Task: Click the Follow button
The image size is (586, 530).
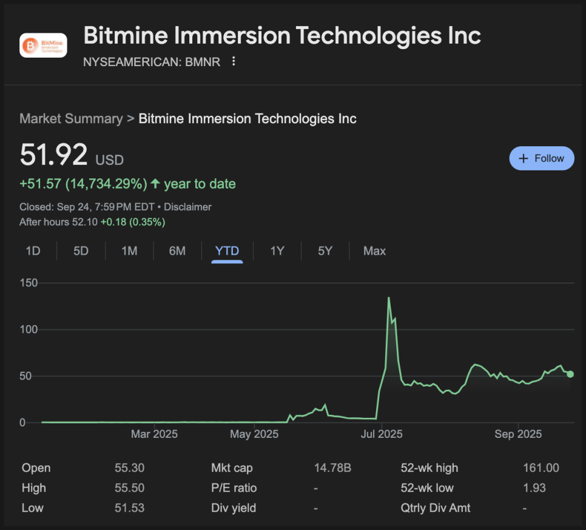Action: (542, 158)
